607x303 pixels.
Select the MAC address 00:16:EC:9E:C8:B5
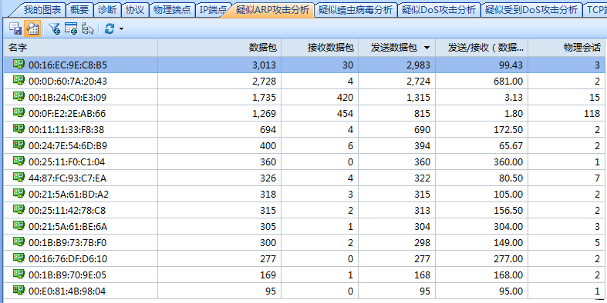[68, 65]
